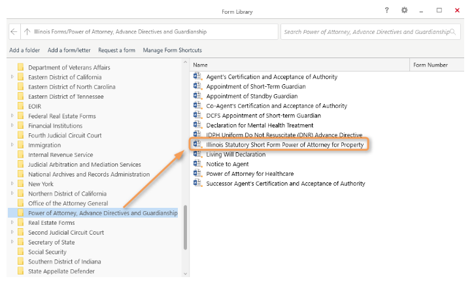Click folder icon of State Appellate Defender
474x300 pixels.
[20, 271]
